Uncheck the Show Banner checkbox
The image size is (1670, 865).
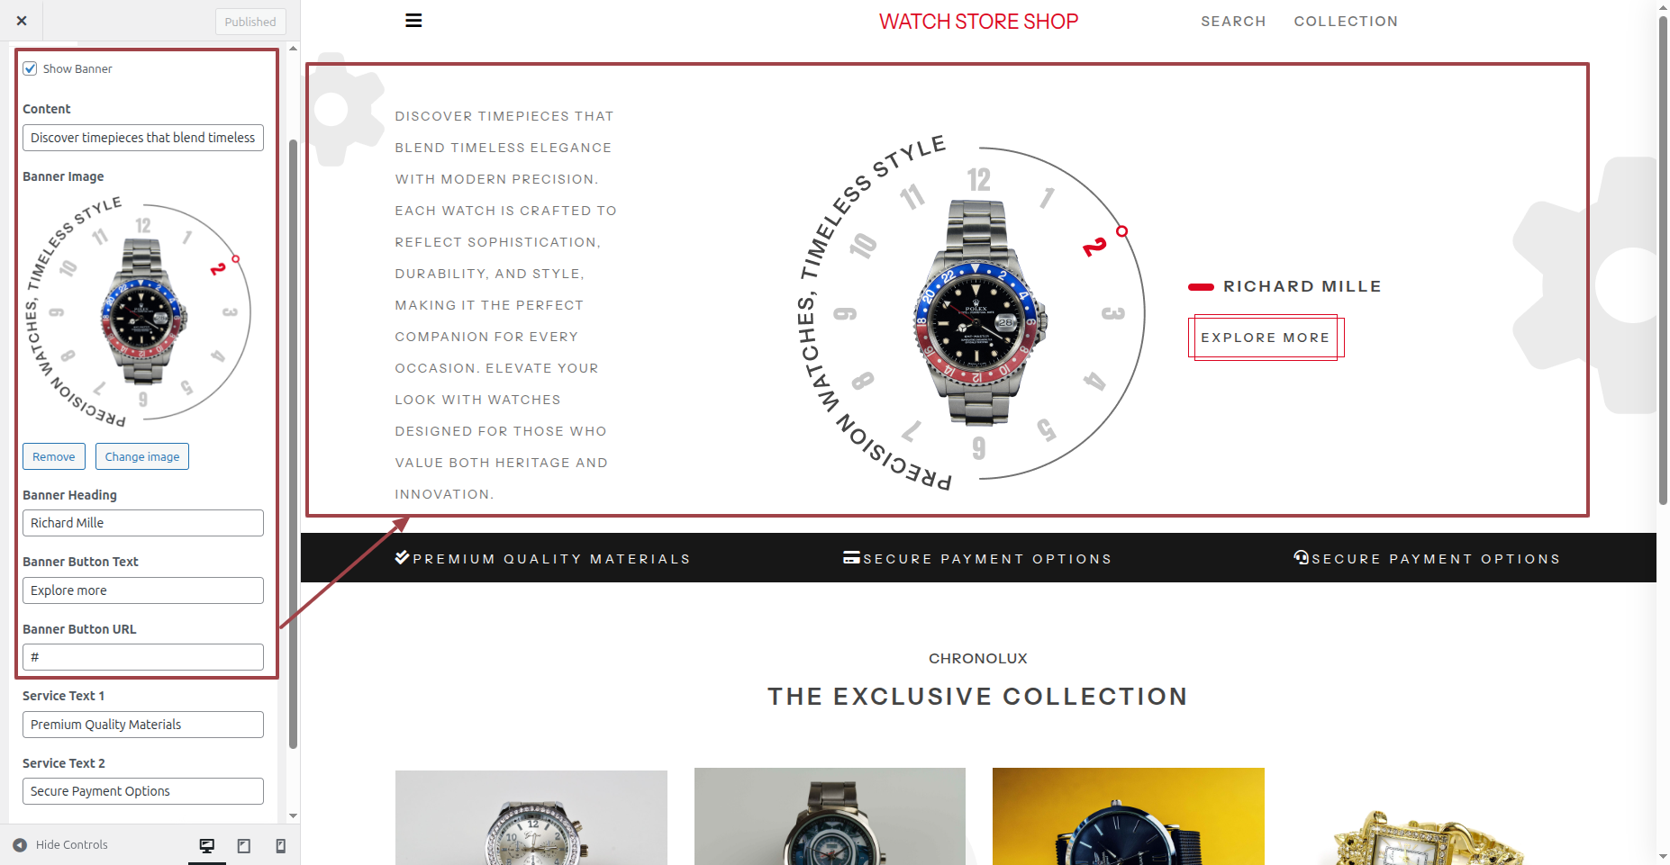coord(31,68)
